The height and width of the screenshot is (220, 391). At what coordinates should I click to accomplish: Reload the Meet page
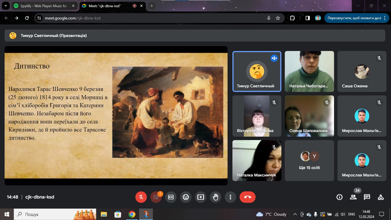(x=27, y=18)
